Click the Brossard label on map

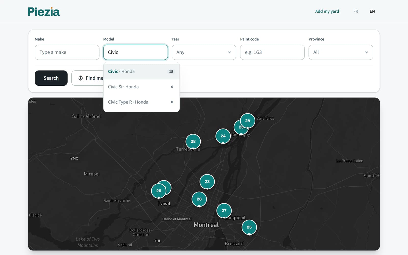[234, 244]
